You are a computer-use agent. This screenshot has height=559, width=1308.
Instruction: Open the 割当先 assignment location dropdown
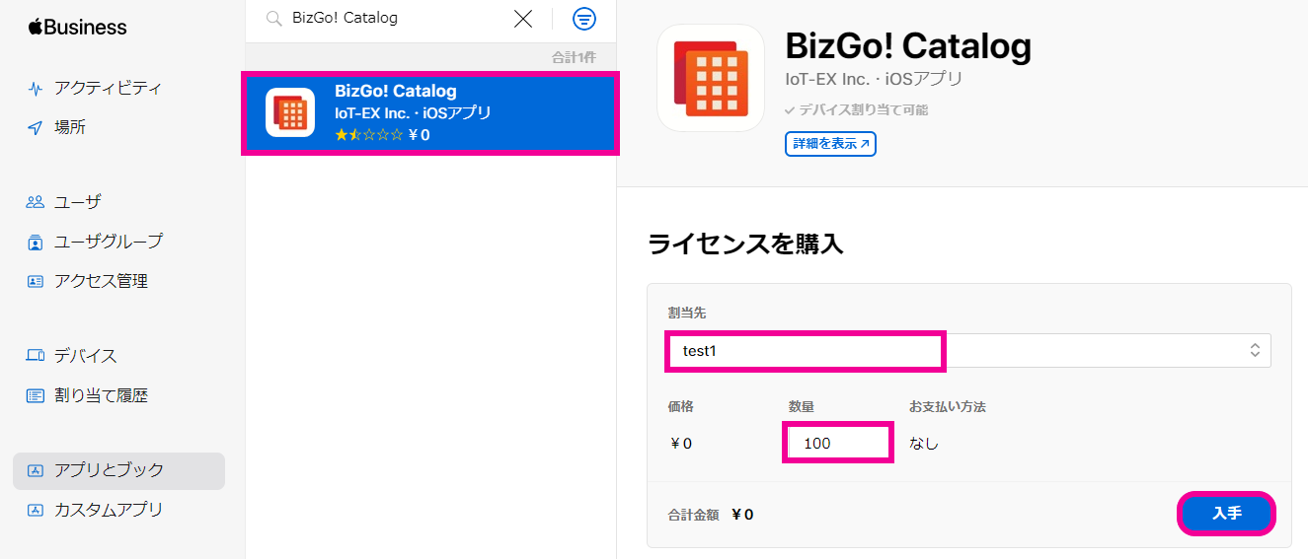967,350
